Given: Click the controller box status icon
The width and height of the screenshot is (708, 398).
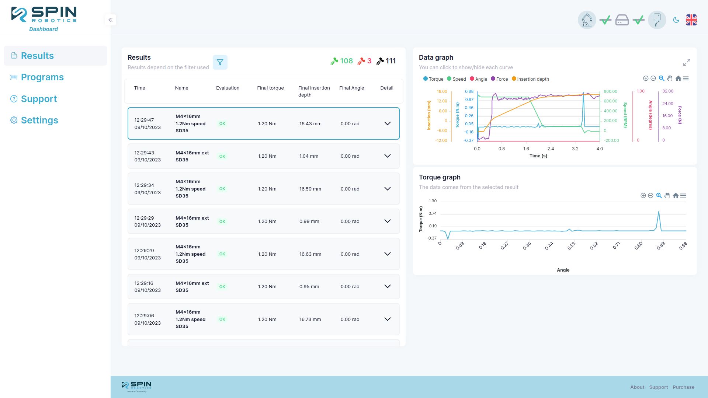Looking at the screenshot, I should pyautogui.click(x=622, y=20).
